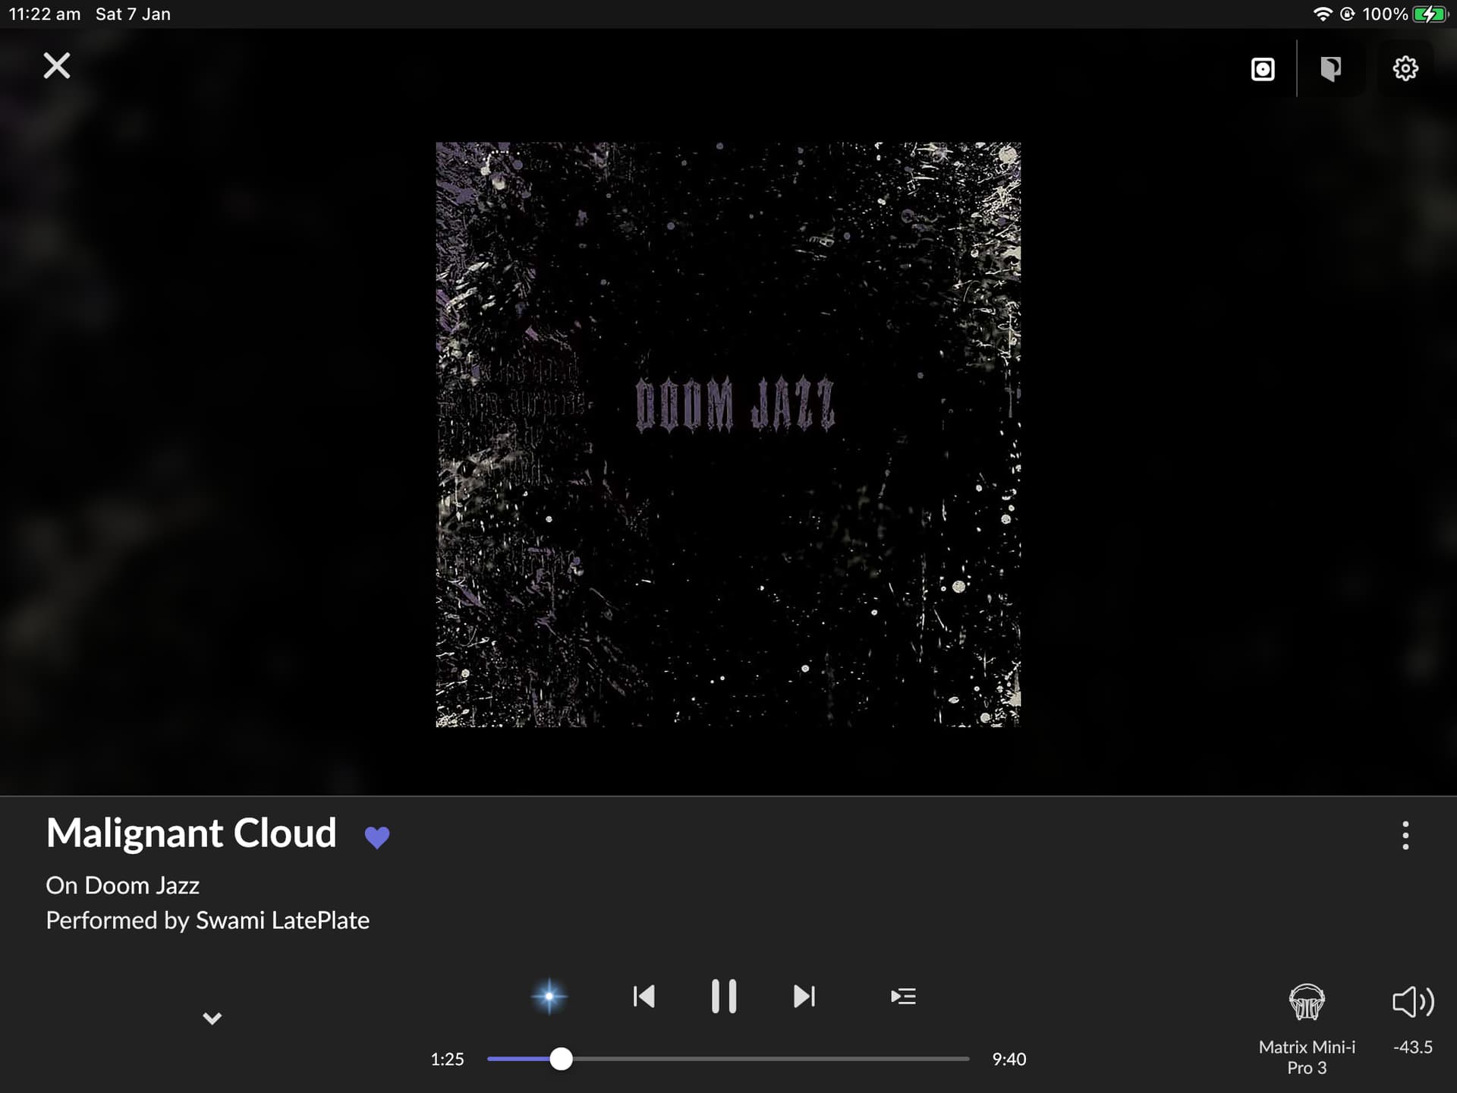This screenshot has height=1093, width=1457.
Task: Open now playing settings gear
Action: click(1405, 68)
